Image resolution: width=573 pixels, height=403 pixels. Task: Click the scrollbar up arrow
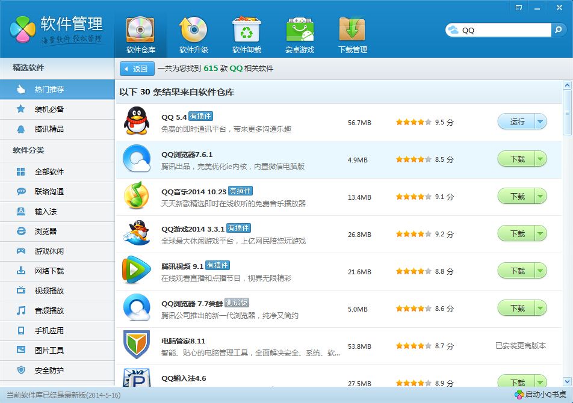(x=567, y=85)
